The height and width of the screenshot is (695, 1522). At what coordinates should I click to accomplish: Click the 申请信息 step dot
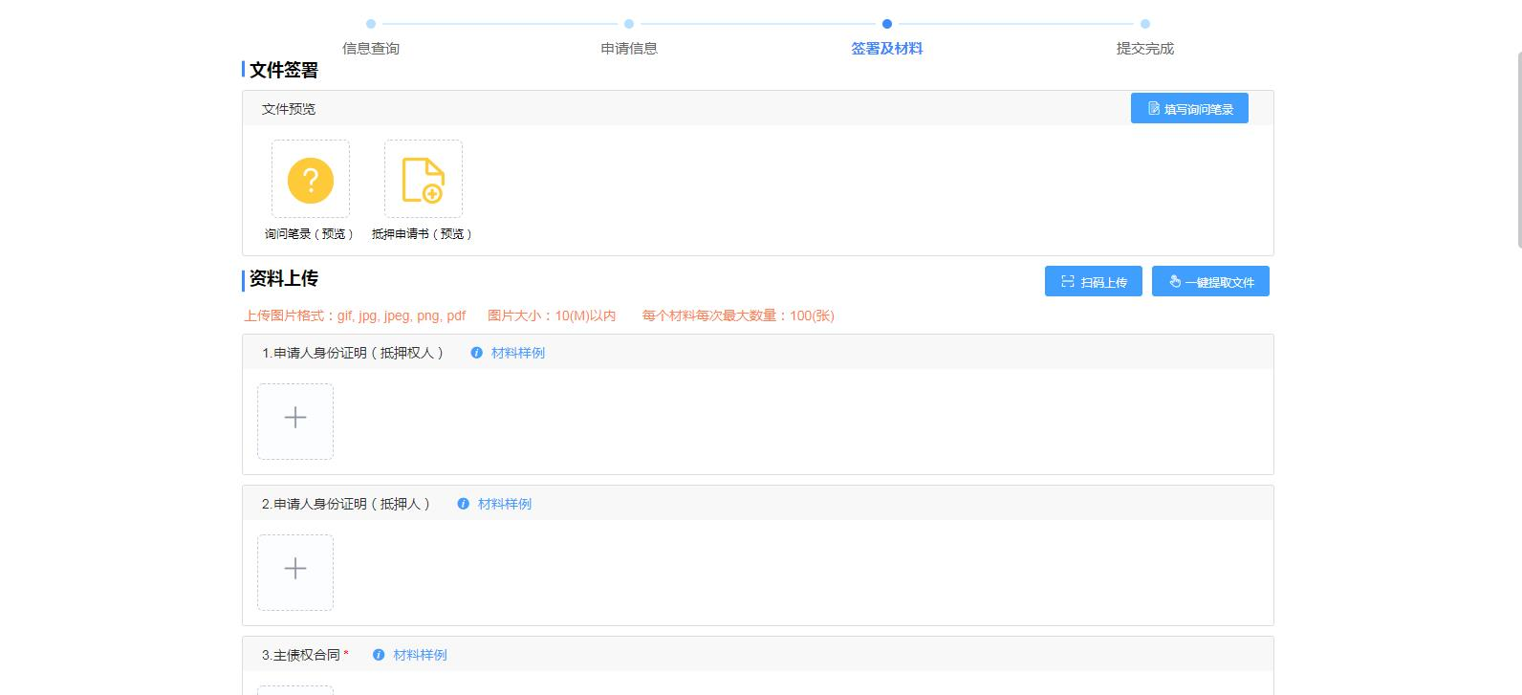click(x=629, y=24)
